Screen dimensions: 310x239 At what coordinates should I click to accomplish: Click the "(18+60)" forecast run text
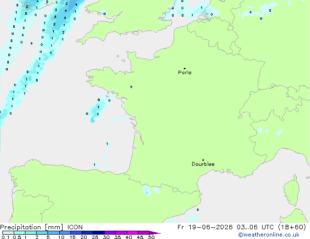[292, 227]
